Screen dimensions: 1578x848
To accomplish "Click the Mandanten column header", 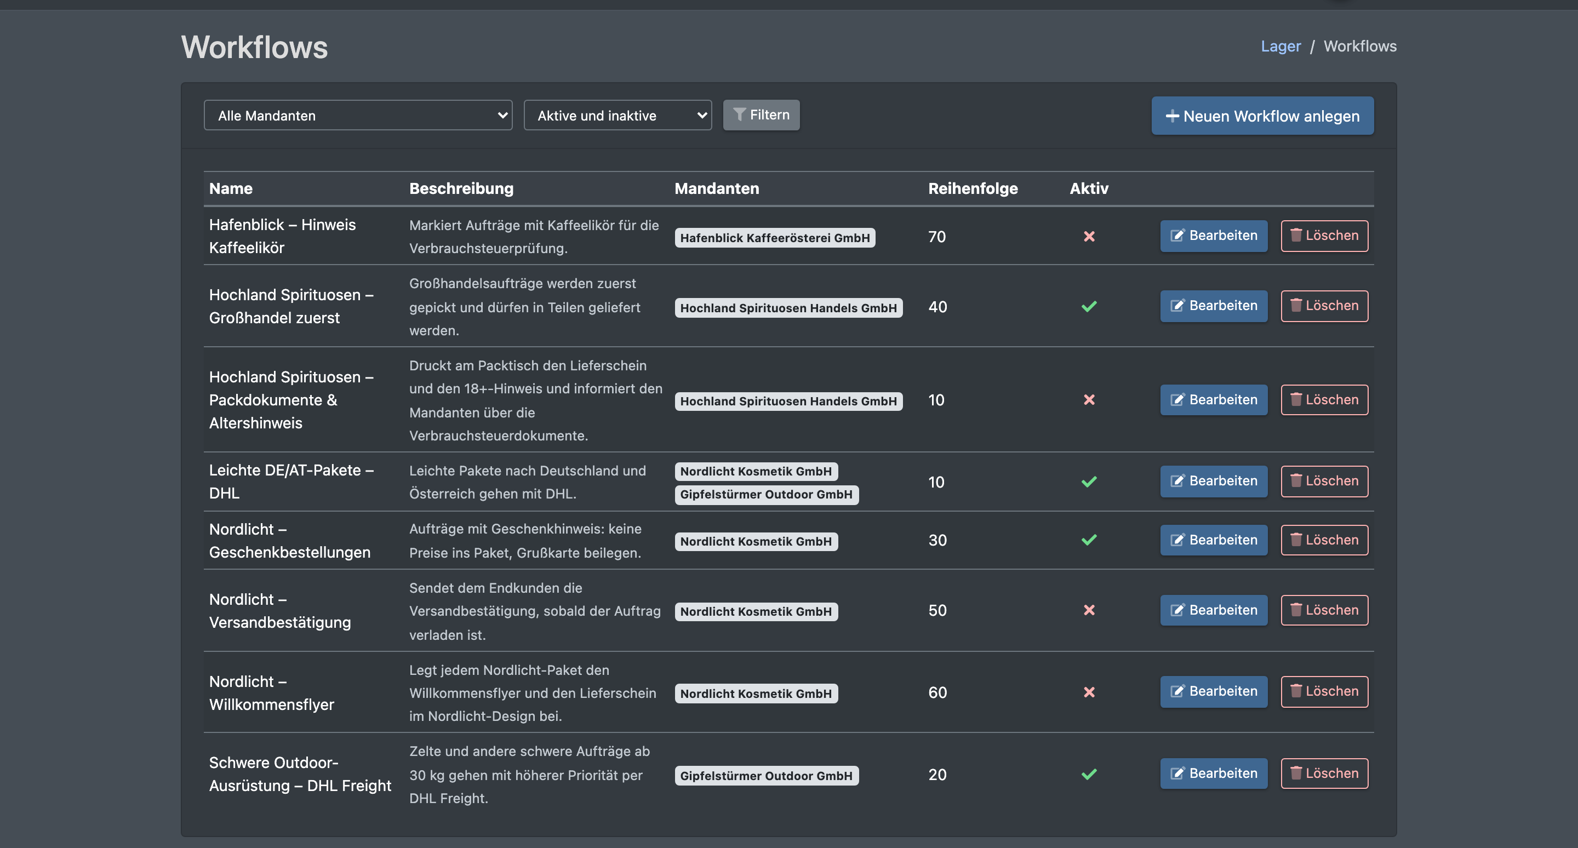I will pos(716,188).
